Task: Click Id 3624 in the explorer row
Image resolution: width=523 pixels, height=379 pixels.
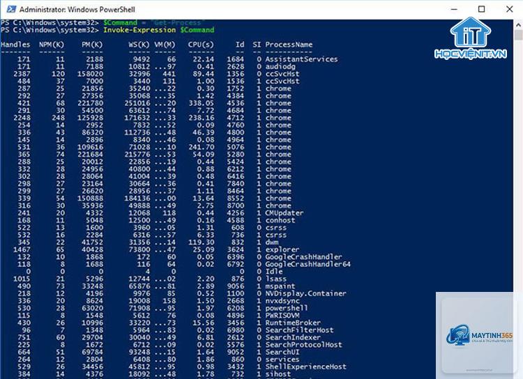Action: 236,249
